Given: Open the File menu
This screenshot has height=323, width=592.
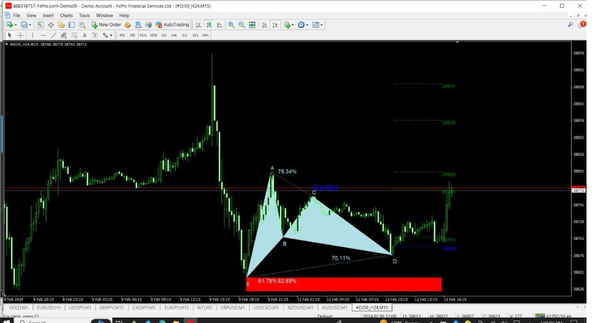Looking at the screenshot, I should pos(17,15).
